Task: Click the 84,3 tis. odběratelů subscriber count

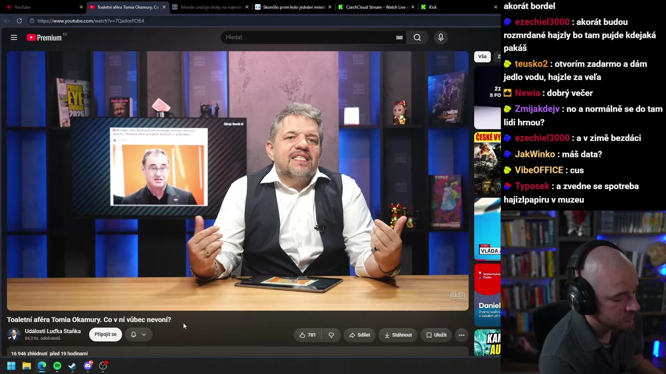Action: 43,339
